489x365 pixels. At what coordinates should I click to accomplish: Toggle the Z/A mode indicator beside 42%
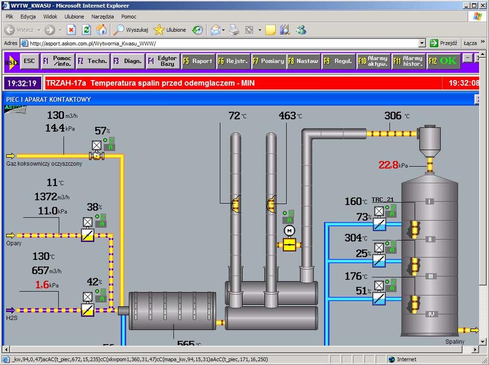coord(101,295)
